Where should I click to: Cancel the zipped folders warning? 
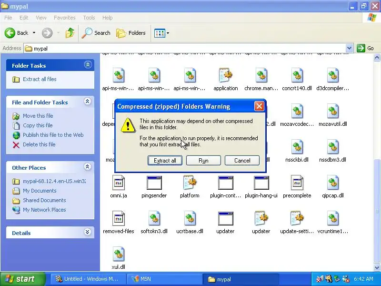coord(242,161)
